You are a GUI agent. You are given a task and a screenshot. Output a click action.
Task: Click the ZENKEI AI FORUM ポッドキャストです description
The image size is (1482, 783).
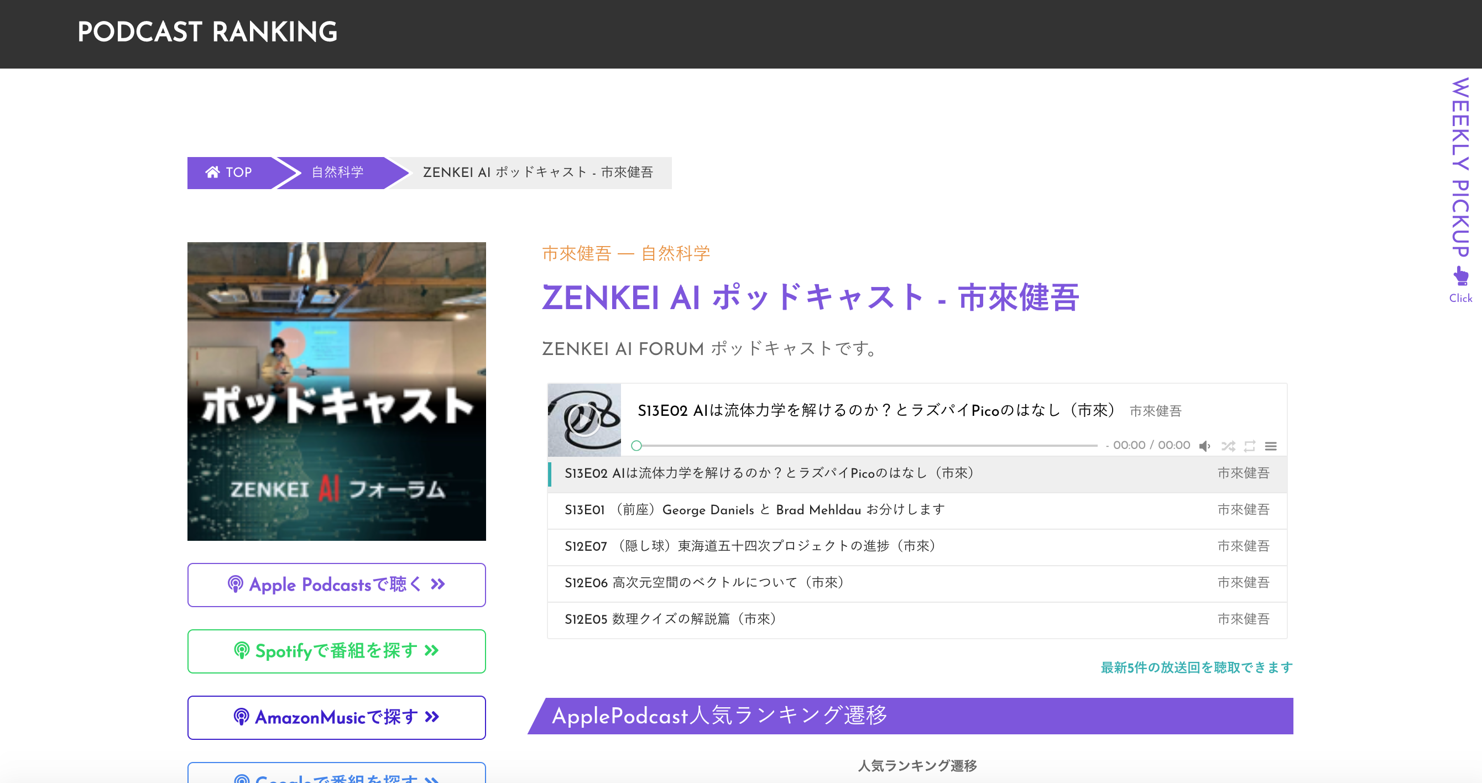point(710,348)
